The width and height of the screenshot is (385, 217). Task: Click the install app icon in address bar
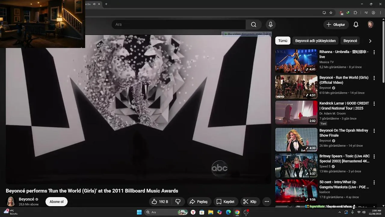pyautogui.click(x=324, y=13)
